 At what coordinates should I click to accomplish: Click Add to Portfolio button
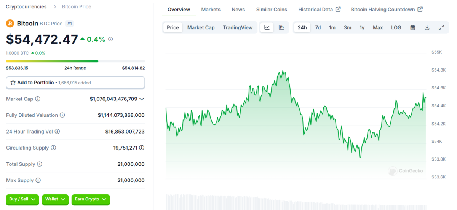[x=75, y=83]
